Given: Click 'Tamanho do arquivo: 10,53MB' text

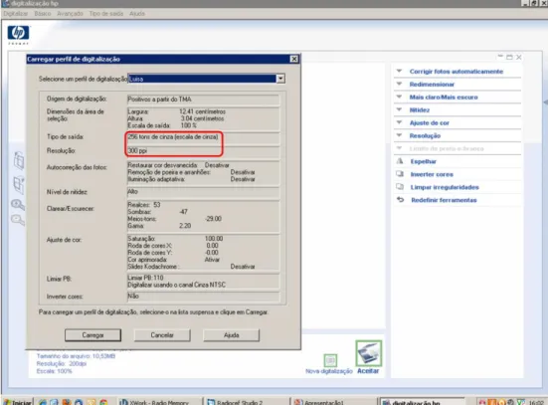Looking at the screenshot, I should pos(76,356).
